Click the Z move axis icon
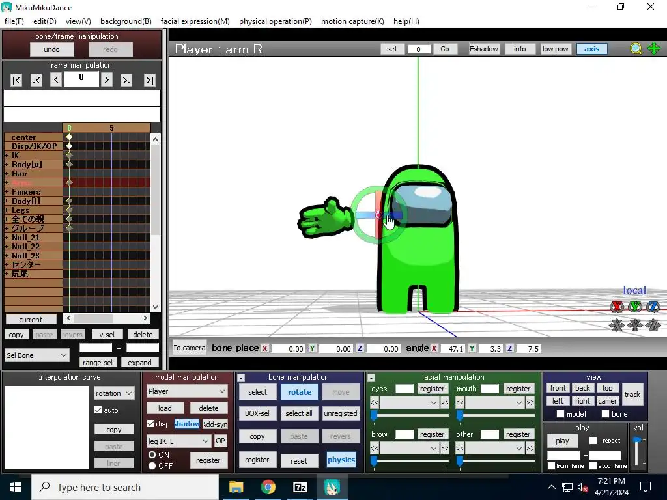The image size is (667, 500). click(653, 326)
